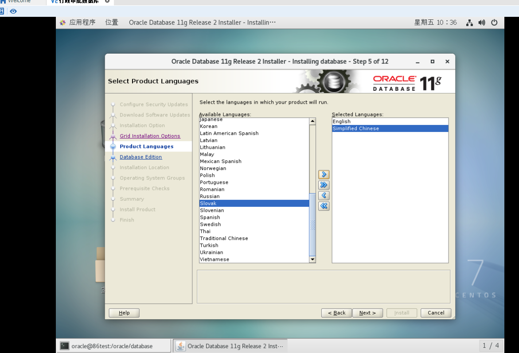Click the Next button
Viewport: 519px width, 353px height.
coord(367,313)
